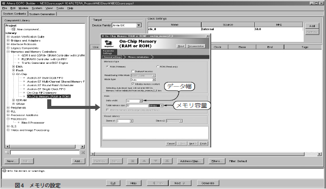Screen dimensions: 326x189
Task: Click the clear search X icon
Action: pyautogui.click(x=83, y=153)
